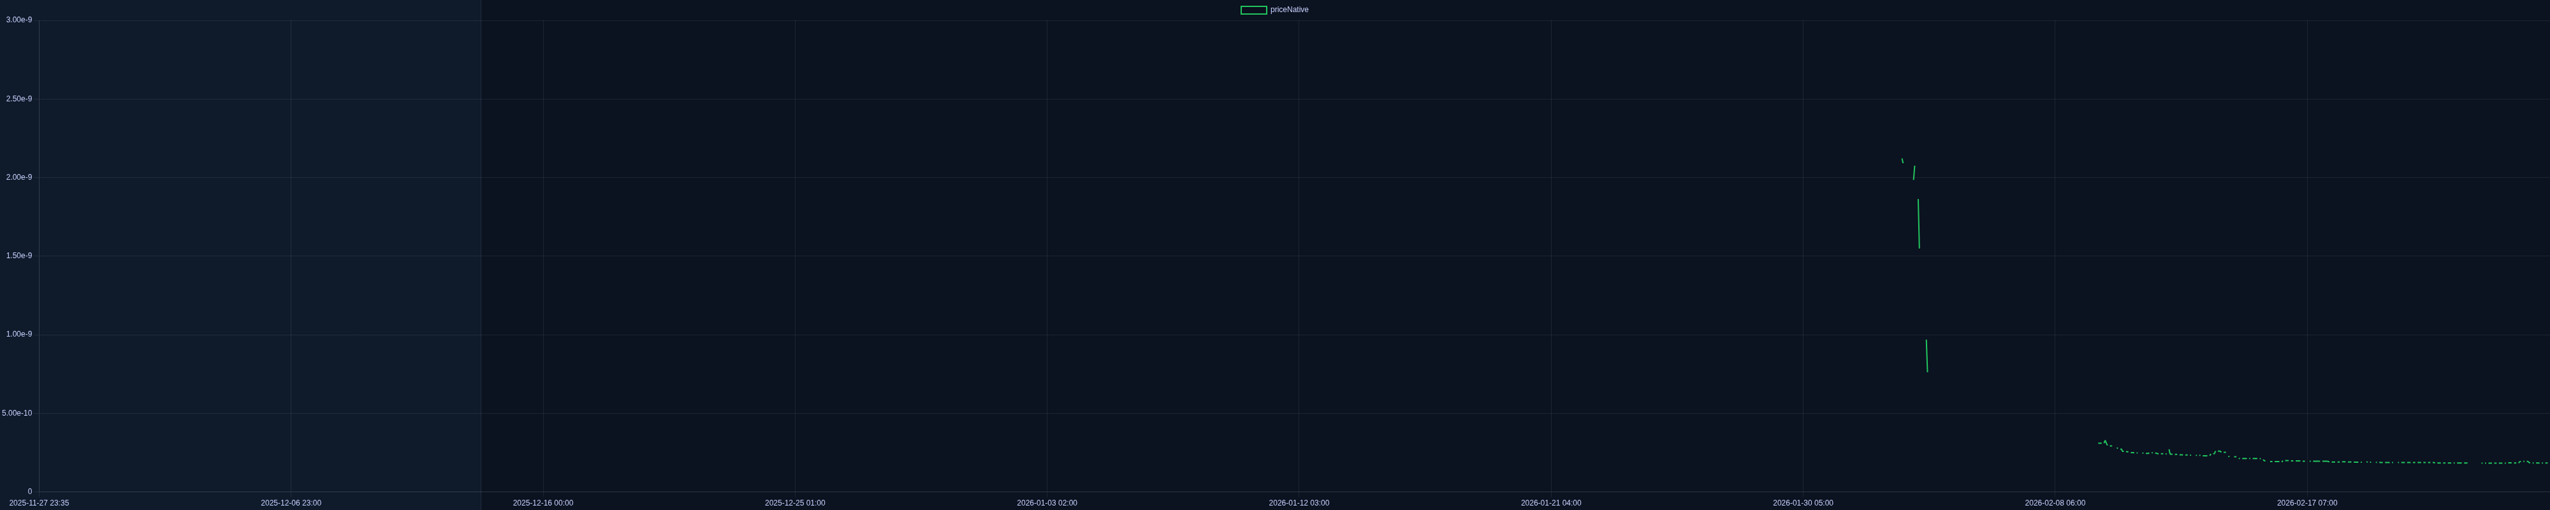This screenshot has width=2550, height=510.
Task: Select the 1.50e-9 y-axis value
Action: coord(19,256)
